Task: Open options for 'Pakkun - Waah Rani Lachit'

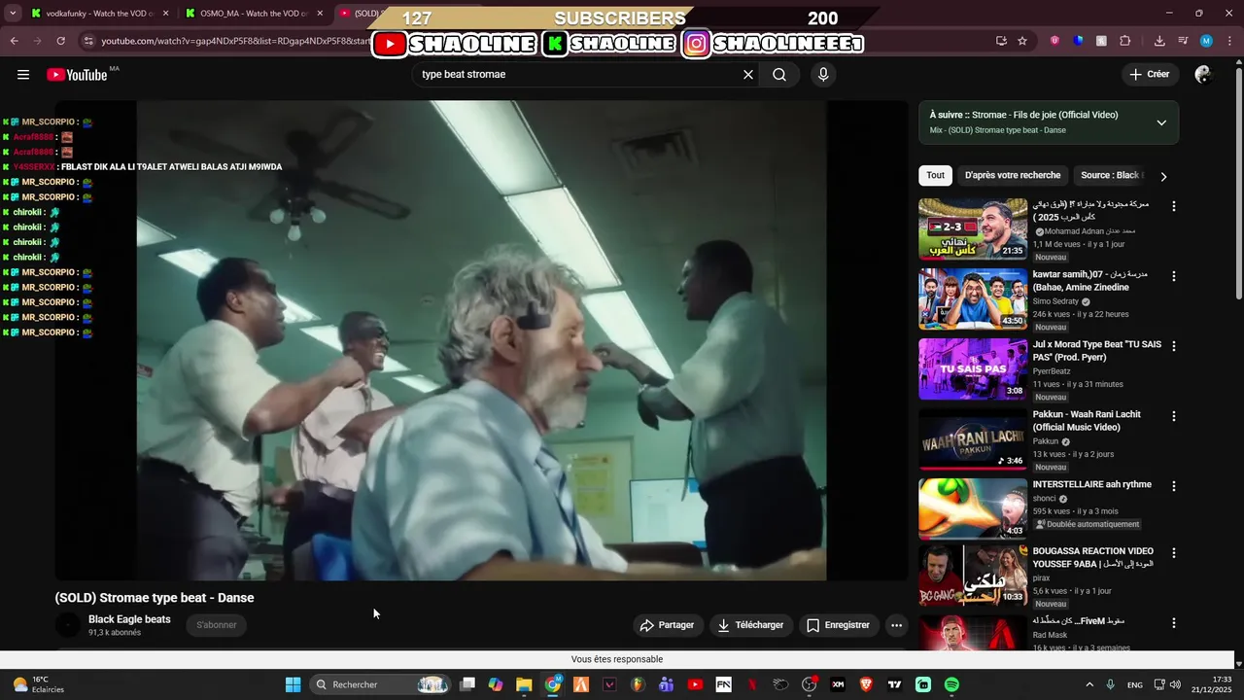Action: click(1173, 416)
